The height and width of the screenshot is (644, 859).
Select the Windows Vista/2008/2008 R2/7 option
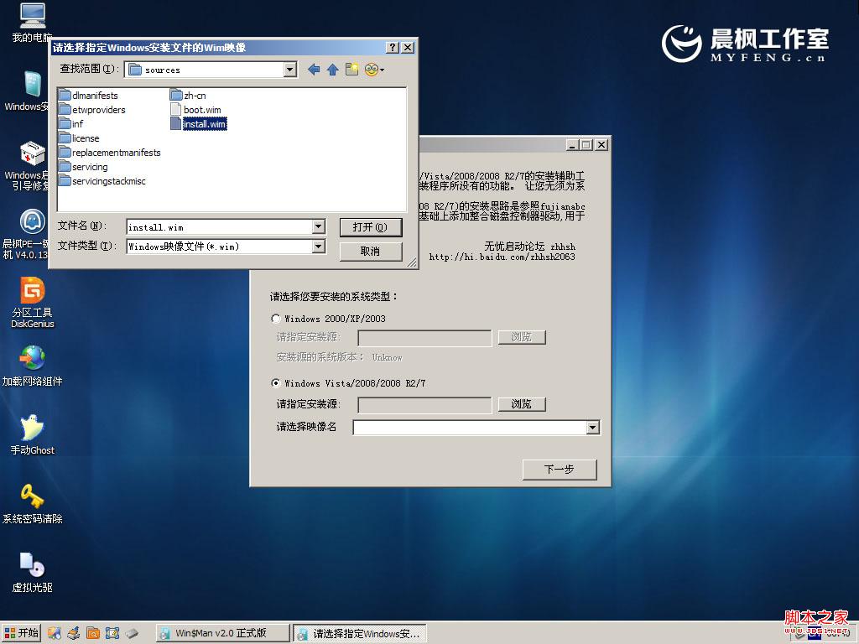click(x=276, y=383)
